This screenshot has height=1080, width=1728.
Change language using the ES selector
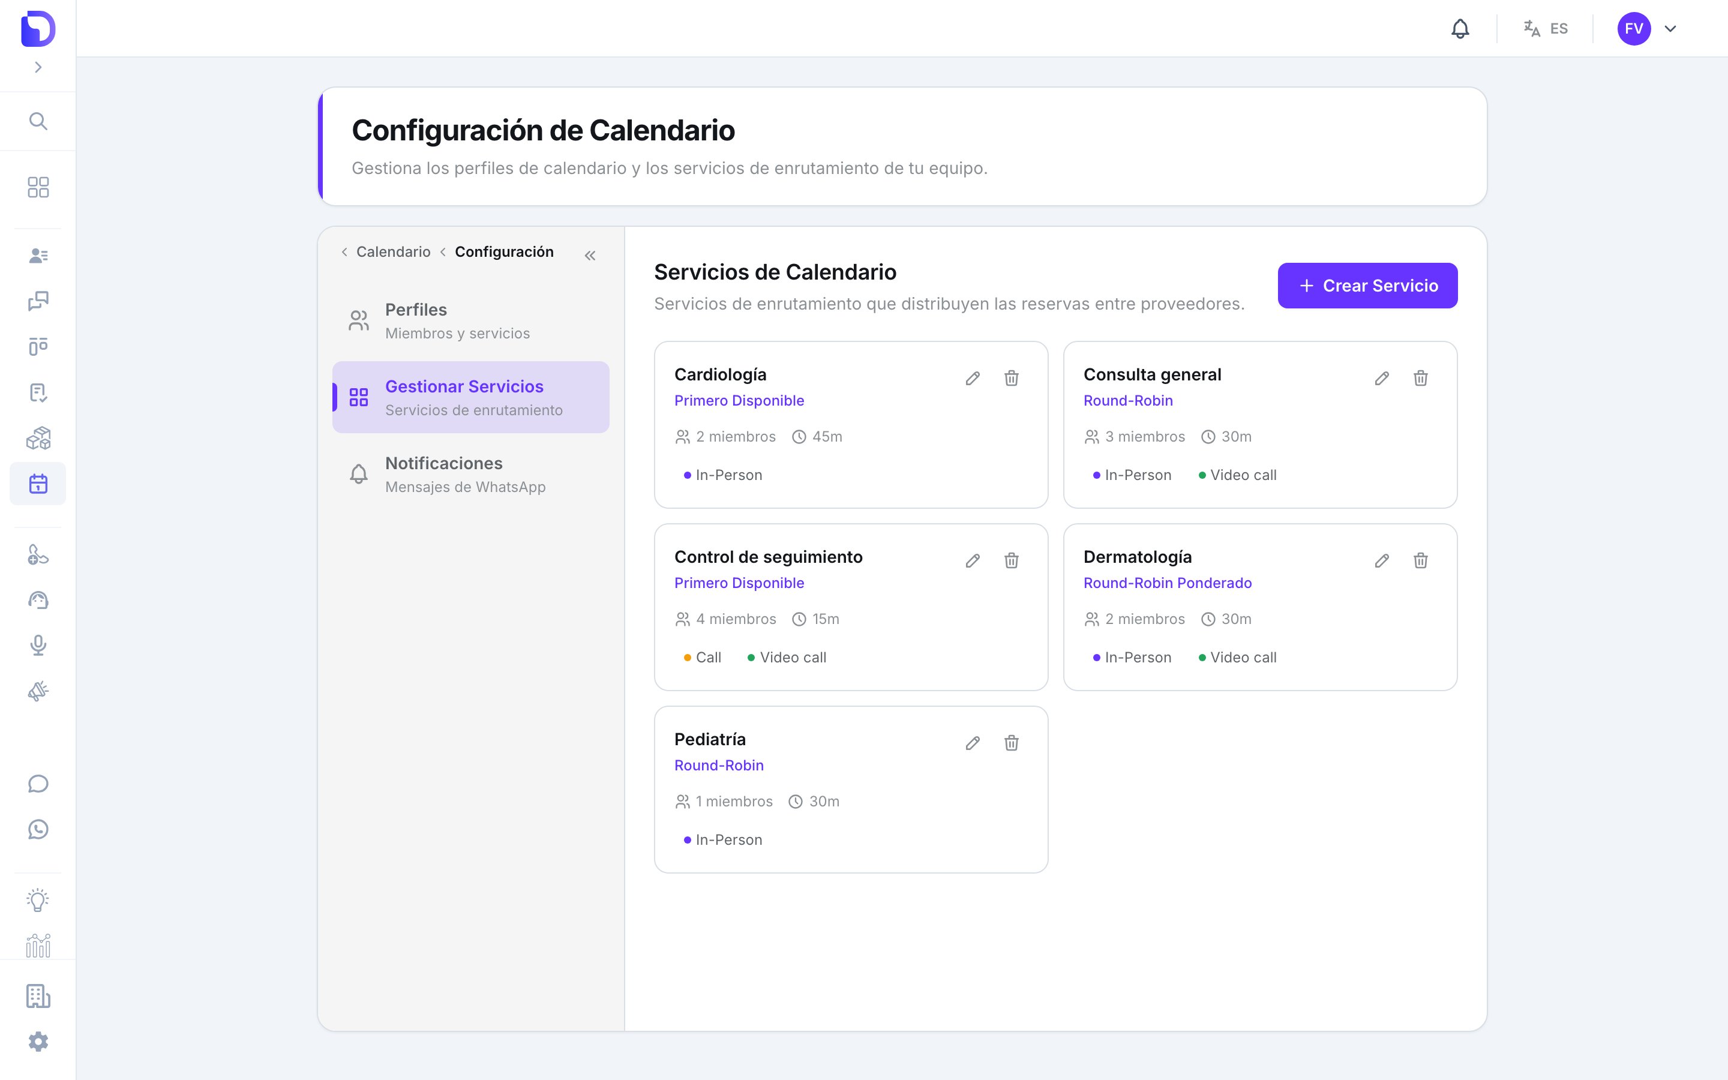click(x=1546, y=29)
